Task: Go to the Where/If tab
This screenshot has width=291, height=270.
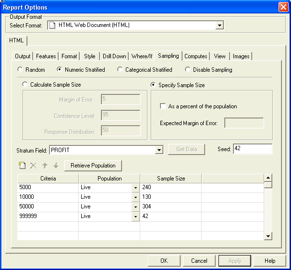Action: tap(142, 56)
